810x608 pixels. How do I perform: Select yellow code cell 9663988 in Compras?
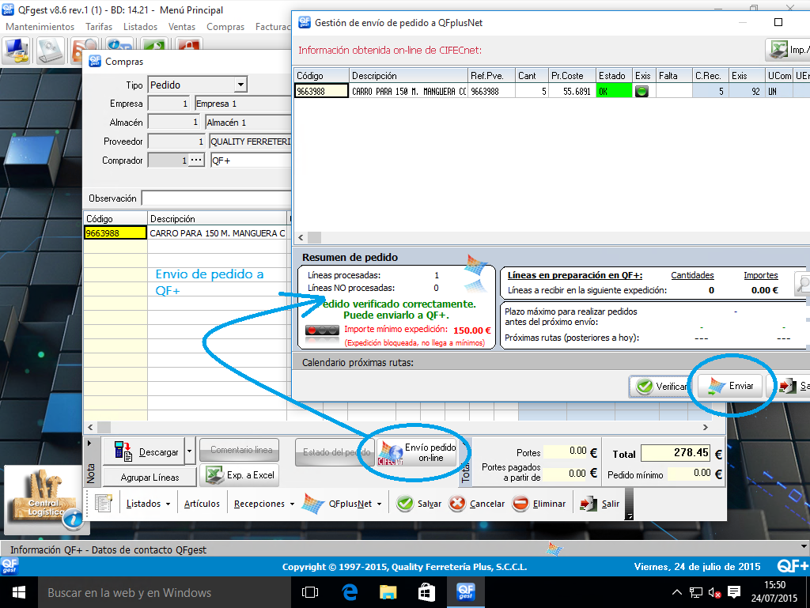click(x=115, y=233)
